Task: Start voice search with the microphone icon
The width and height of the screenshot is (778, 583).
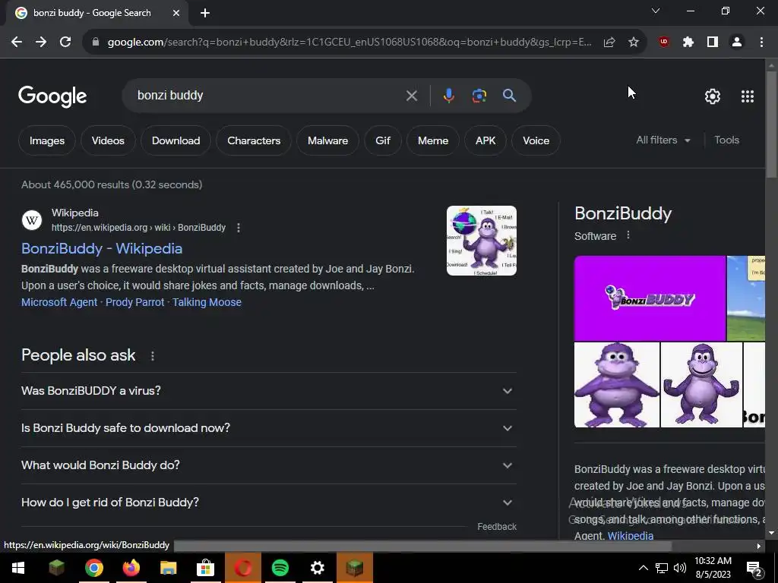Action: pyautogui.click(x=448, y=95)
